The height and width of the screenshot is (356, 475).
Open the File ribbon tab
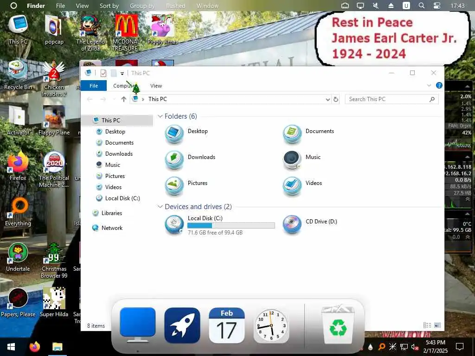click(94, 86)
